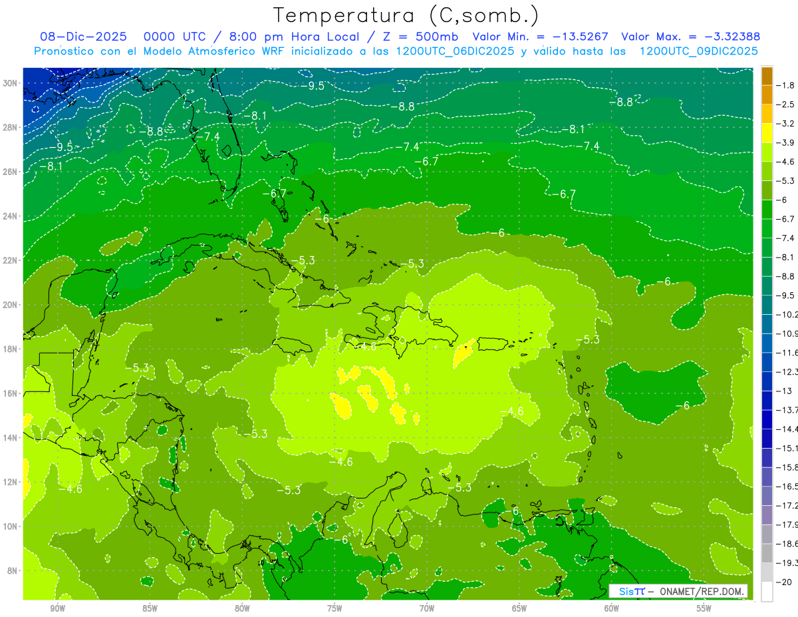Click the '70W' longitude axis label
Screen dimensions: 798x617
[427, 608]
